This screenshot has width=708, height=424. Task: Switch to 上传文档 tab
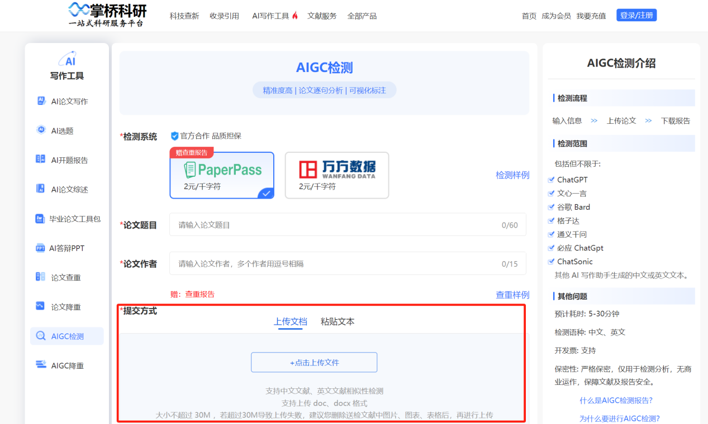[x=290, y=321]
